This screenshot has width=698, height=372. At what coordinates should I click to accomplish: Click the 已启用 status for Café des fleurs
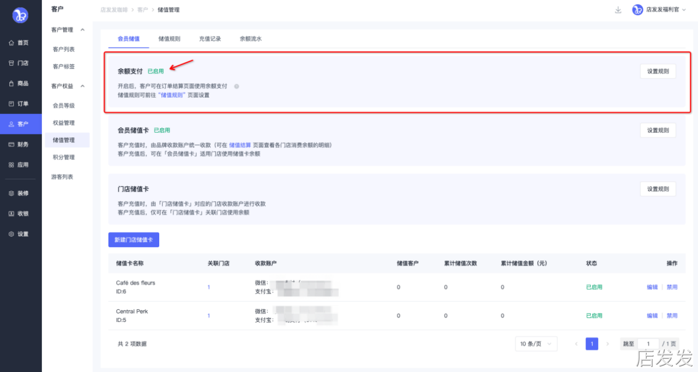(594, 287)
